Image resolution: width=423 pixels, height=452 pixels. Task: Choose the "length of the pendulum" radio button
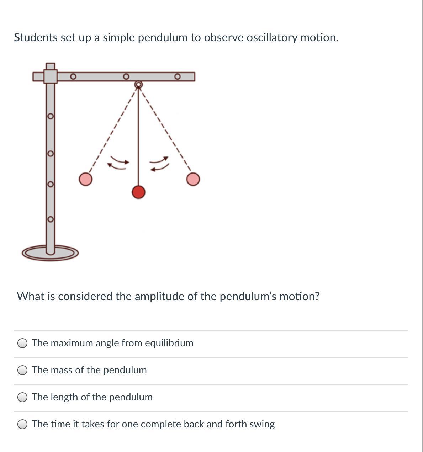[x=22, y=397]
